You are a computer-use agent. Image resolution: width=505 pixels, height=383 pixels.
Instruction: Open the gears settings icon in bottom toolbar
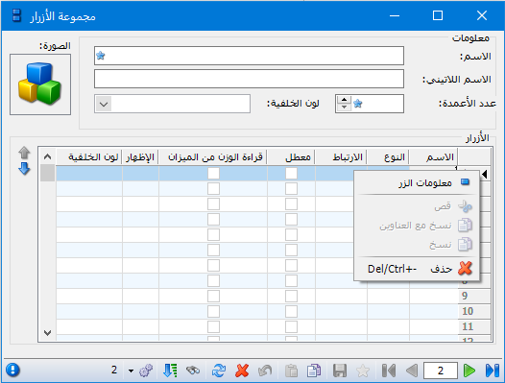(x=146, y=371)
